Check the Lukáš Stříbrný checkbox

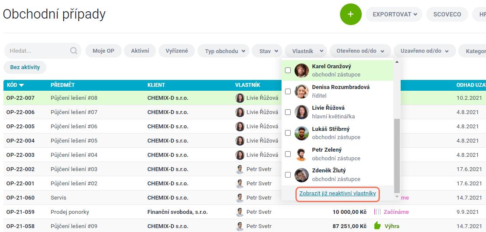288,133
